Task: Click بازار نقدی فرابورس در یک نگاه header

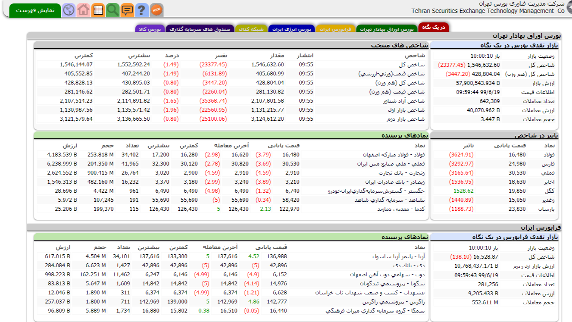Action: (x=494, y=237)
